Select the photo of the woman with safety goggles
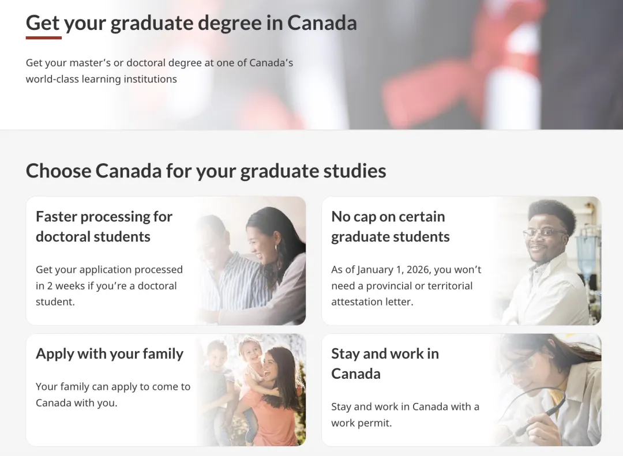Viewport: 623px width, 456px height. 548,389
